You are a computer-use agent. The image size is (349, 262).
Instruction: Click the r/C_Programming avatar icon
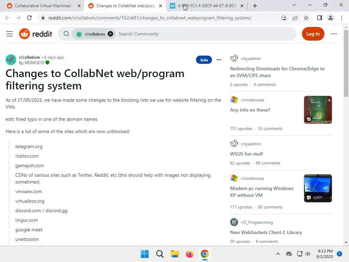pyautogui.click(x=234, y=222)
